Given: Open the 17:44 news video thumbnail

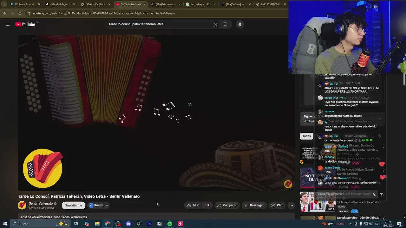Looking at the screenshot, I should pyautogui.click(x=318, y=202).
